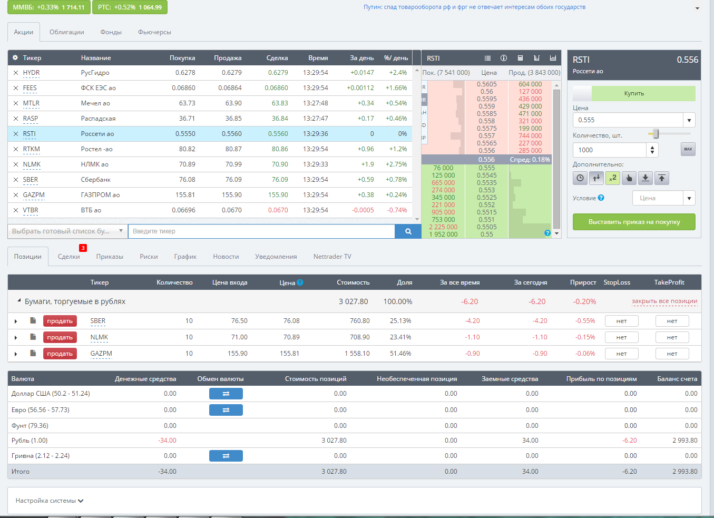This screenshot has width=714, height=518.
Task: Show RSTI instrument info icon
Action: [504, 58]
